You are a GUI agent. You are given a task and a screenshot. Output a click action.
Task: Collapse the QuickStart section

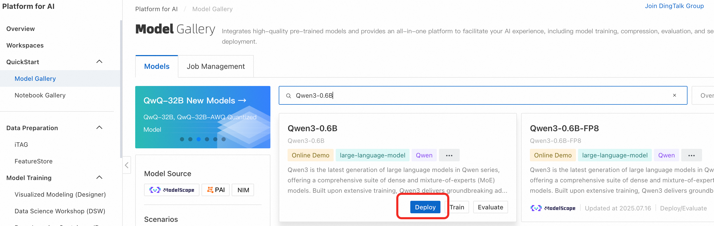(99, 62)
